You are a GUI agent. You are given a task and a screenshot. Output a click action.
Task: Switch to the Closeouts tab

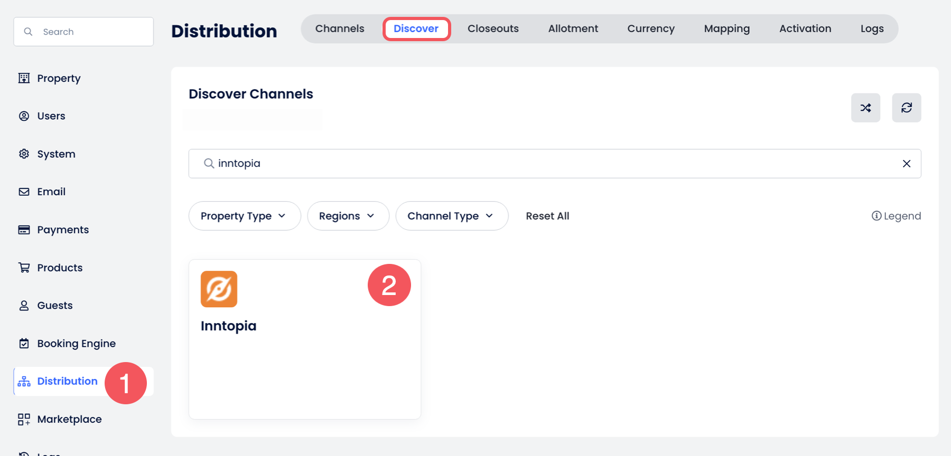click(492, 28)
